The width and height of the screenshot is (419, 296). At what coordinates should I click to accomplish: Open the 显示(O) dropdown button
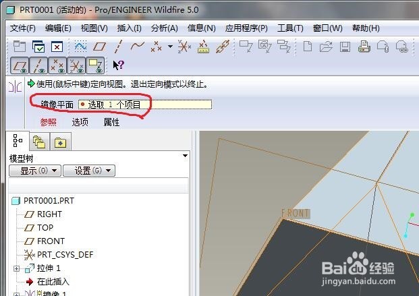[x=35, y=171]
